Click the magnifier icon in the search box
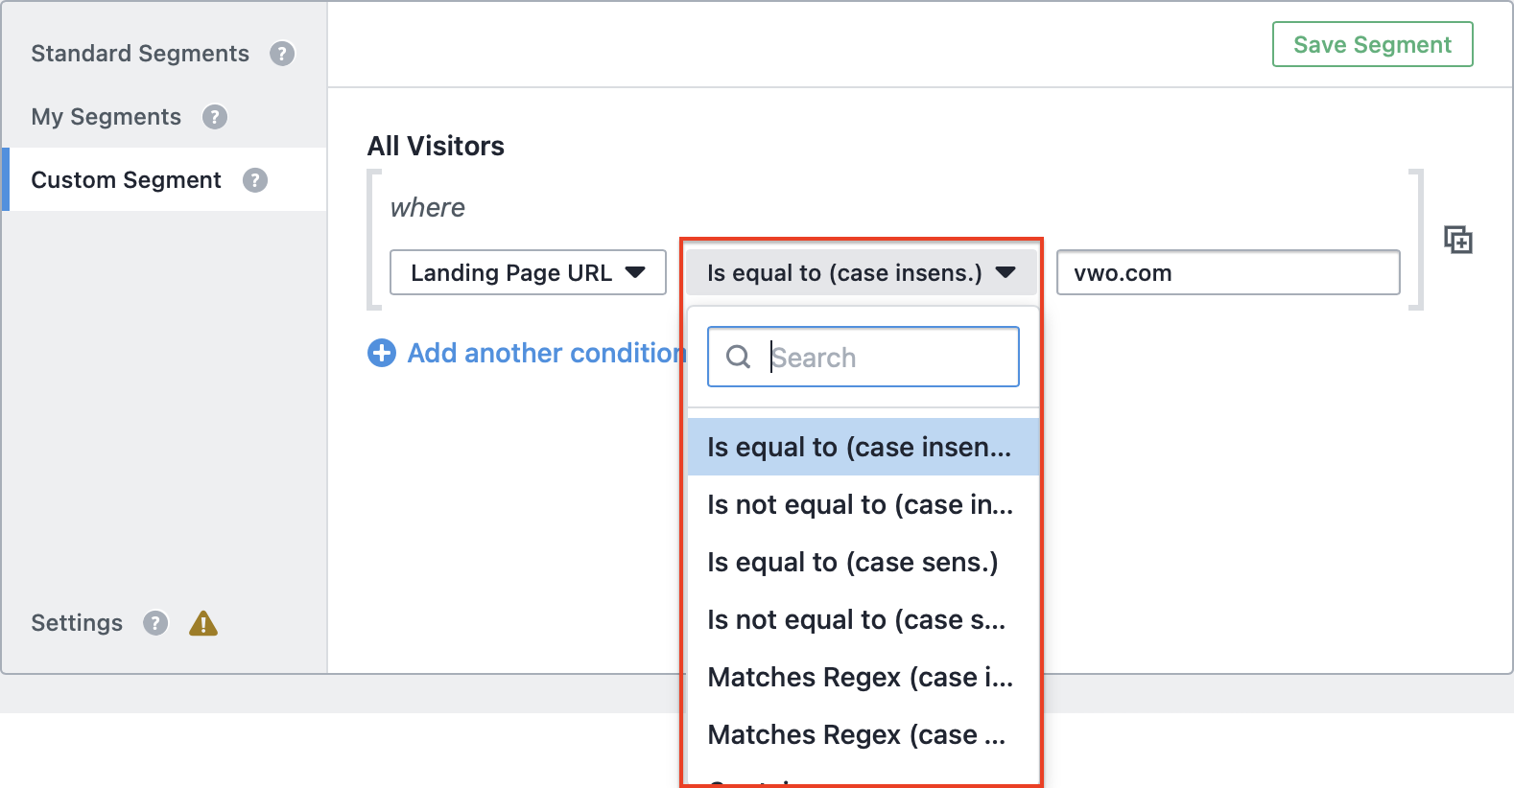 coord(738,358)
